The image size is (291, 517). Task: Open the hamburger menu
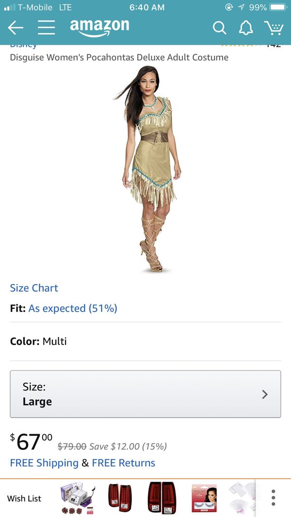[46, 28]
